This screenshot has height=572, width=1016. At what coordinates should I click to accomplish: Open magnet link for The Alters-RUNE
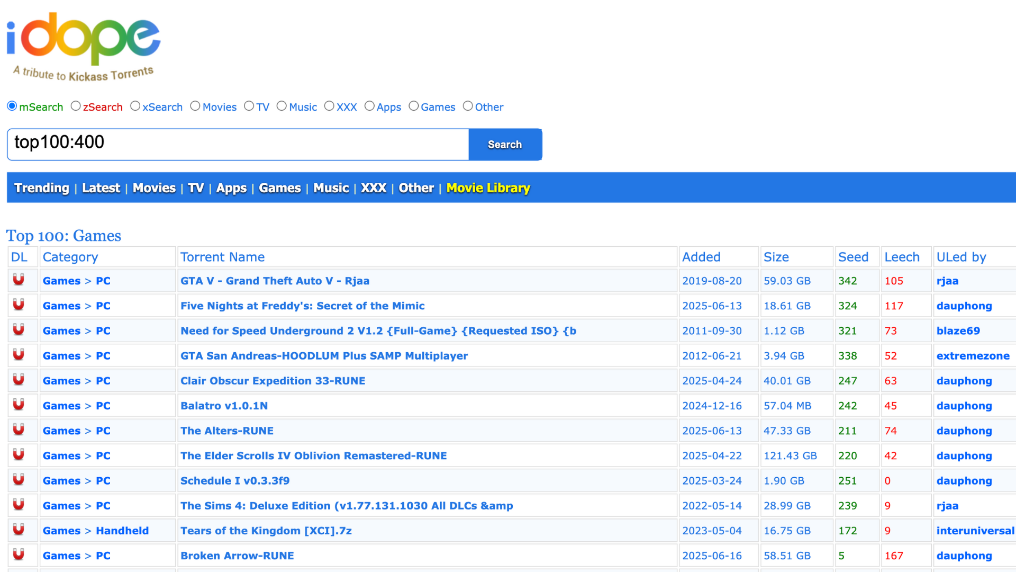click(19, 430)
